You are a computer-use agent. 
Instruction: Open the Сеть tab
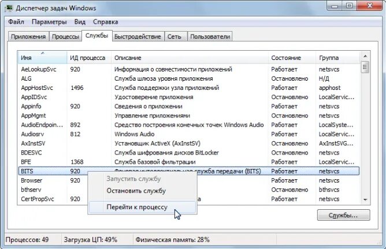point(175,36)
